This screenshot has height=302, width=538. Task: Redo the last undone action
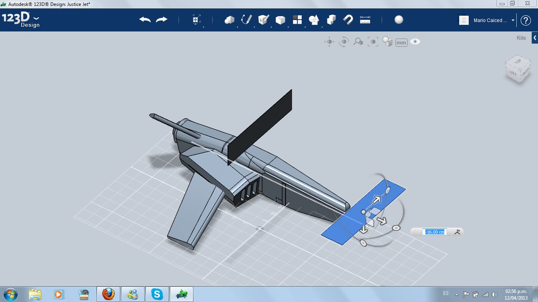coord(161,20)
